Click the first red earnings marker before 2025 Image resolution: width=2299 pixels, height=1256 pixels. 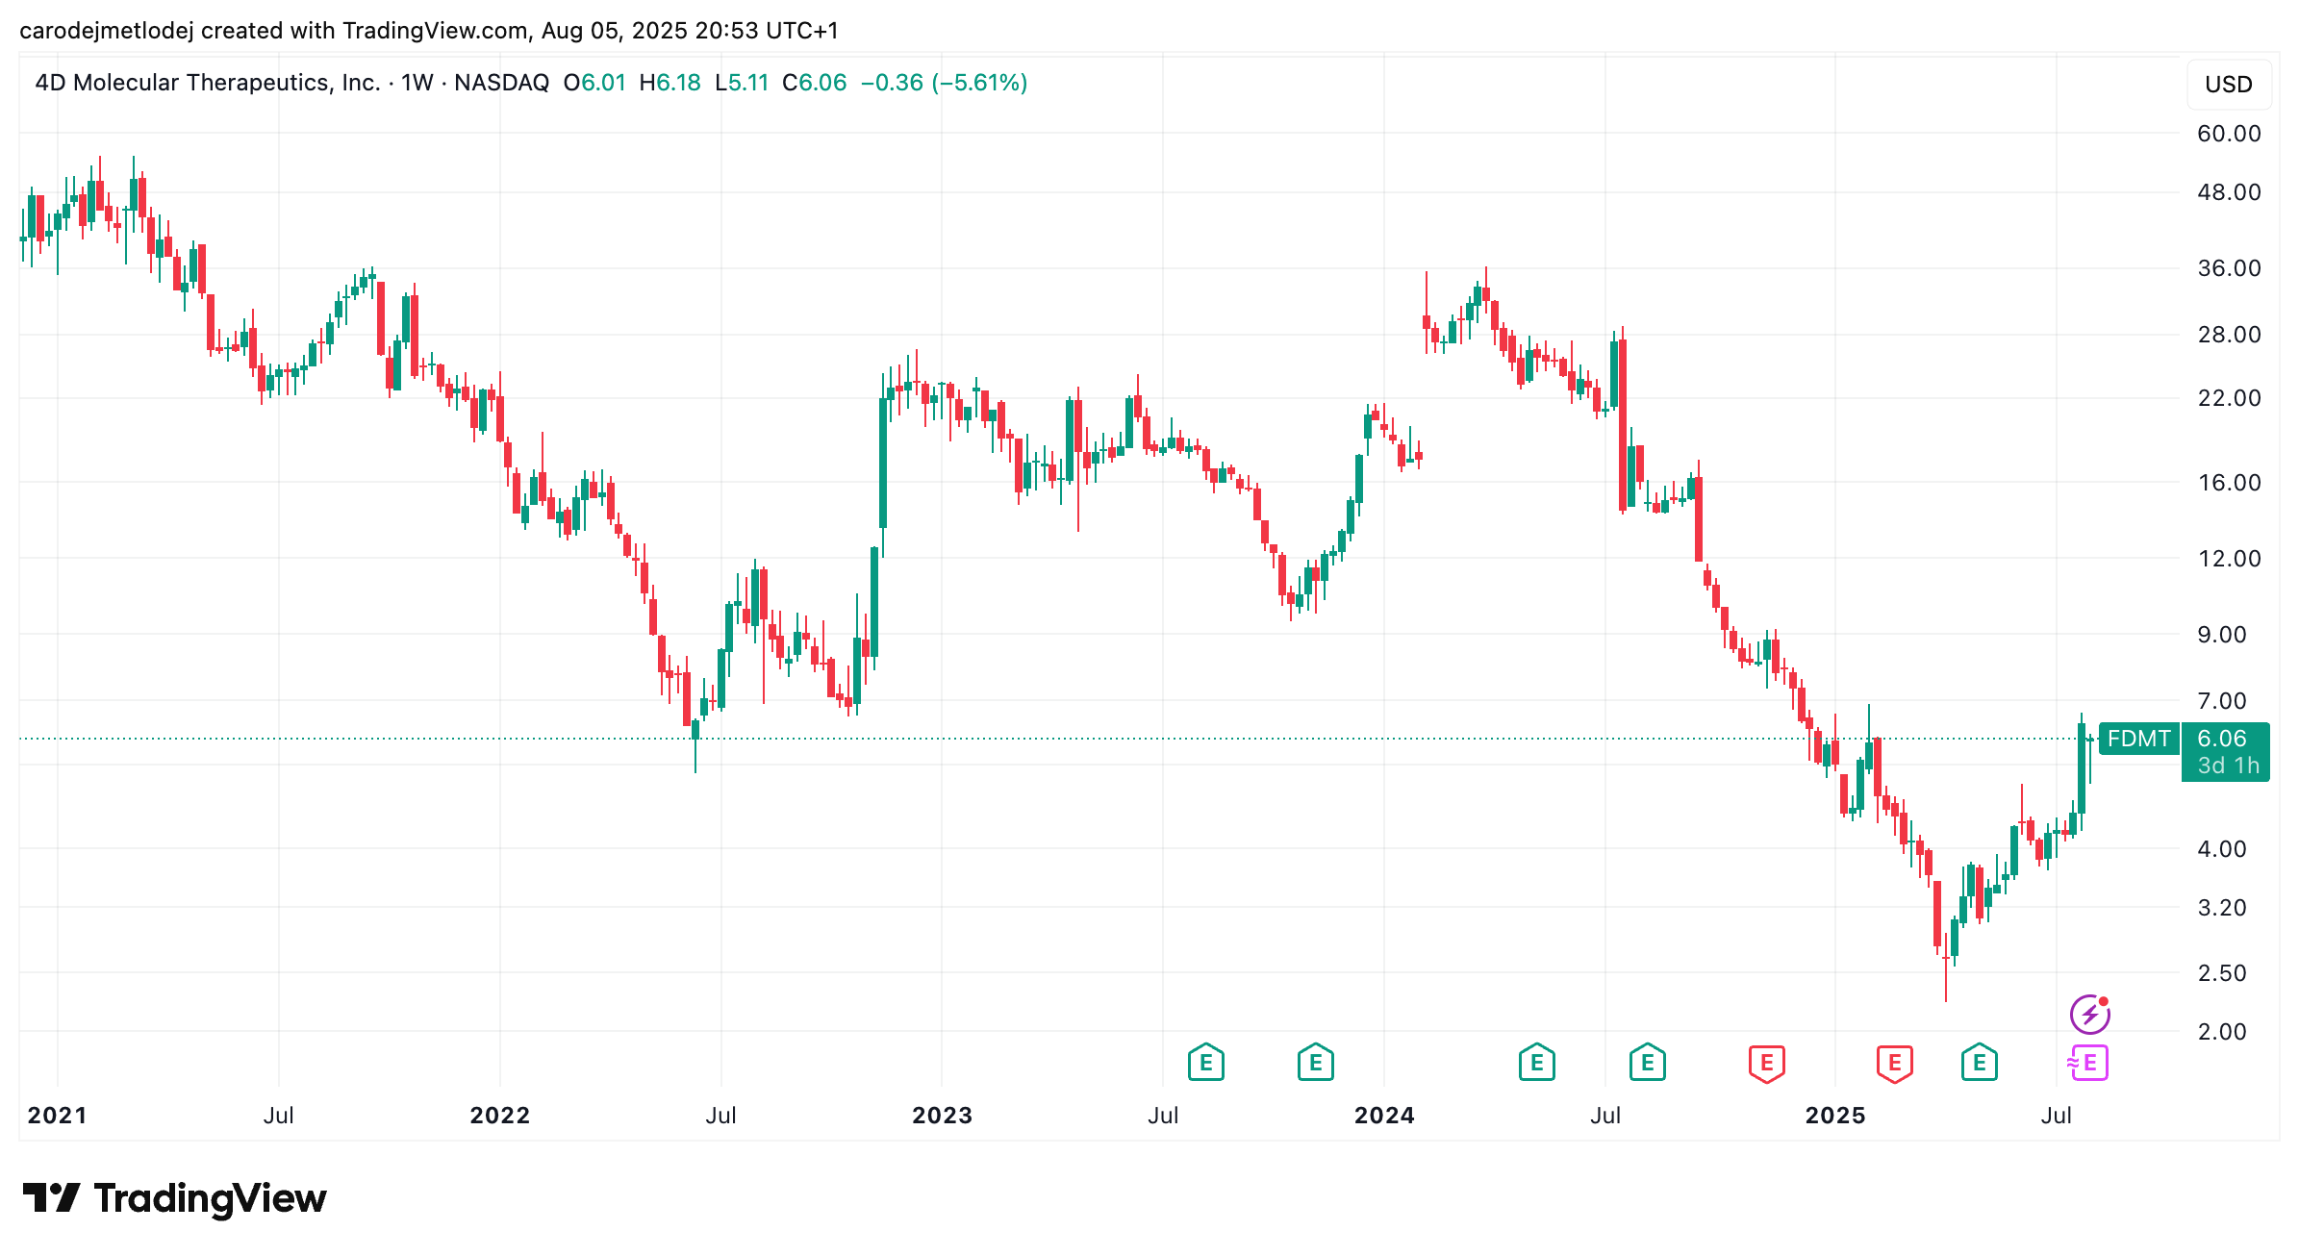pos(1766,1064)
